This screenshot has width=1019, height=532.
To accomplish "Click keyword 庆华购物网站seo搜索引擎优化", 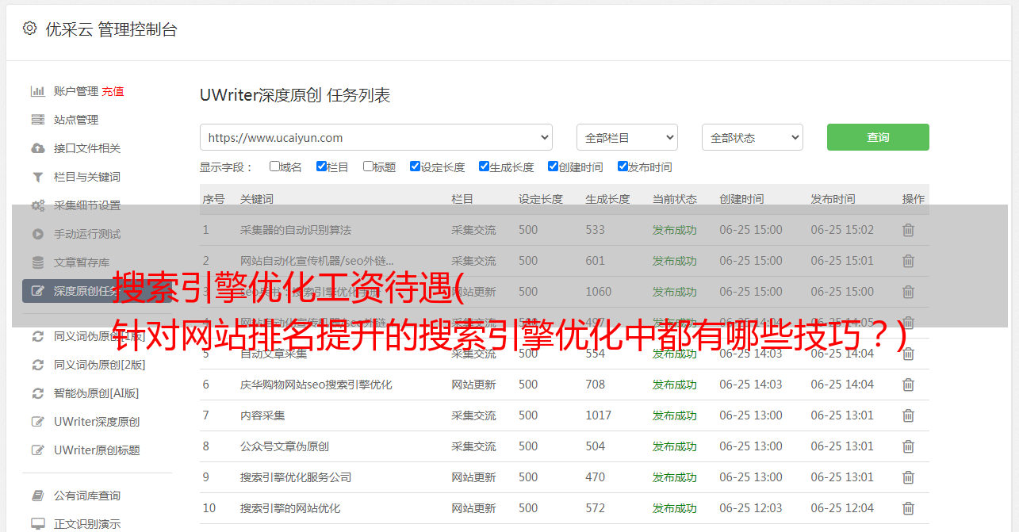I will [x=316, y=385].
